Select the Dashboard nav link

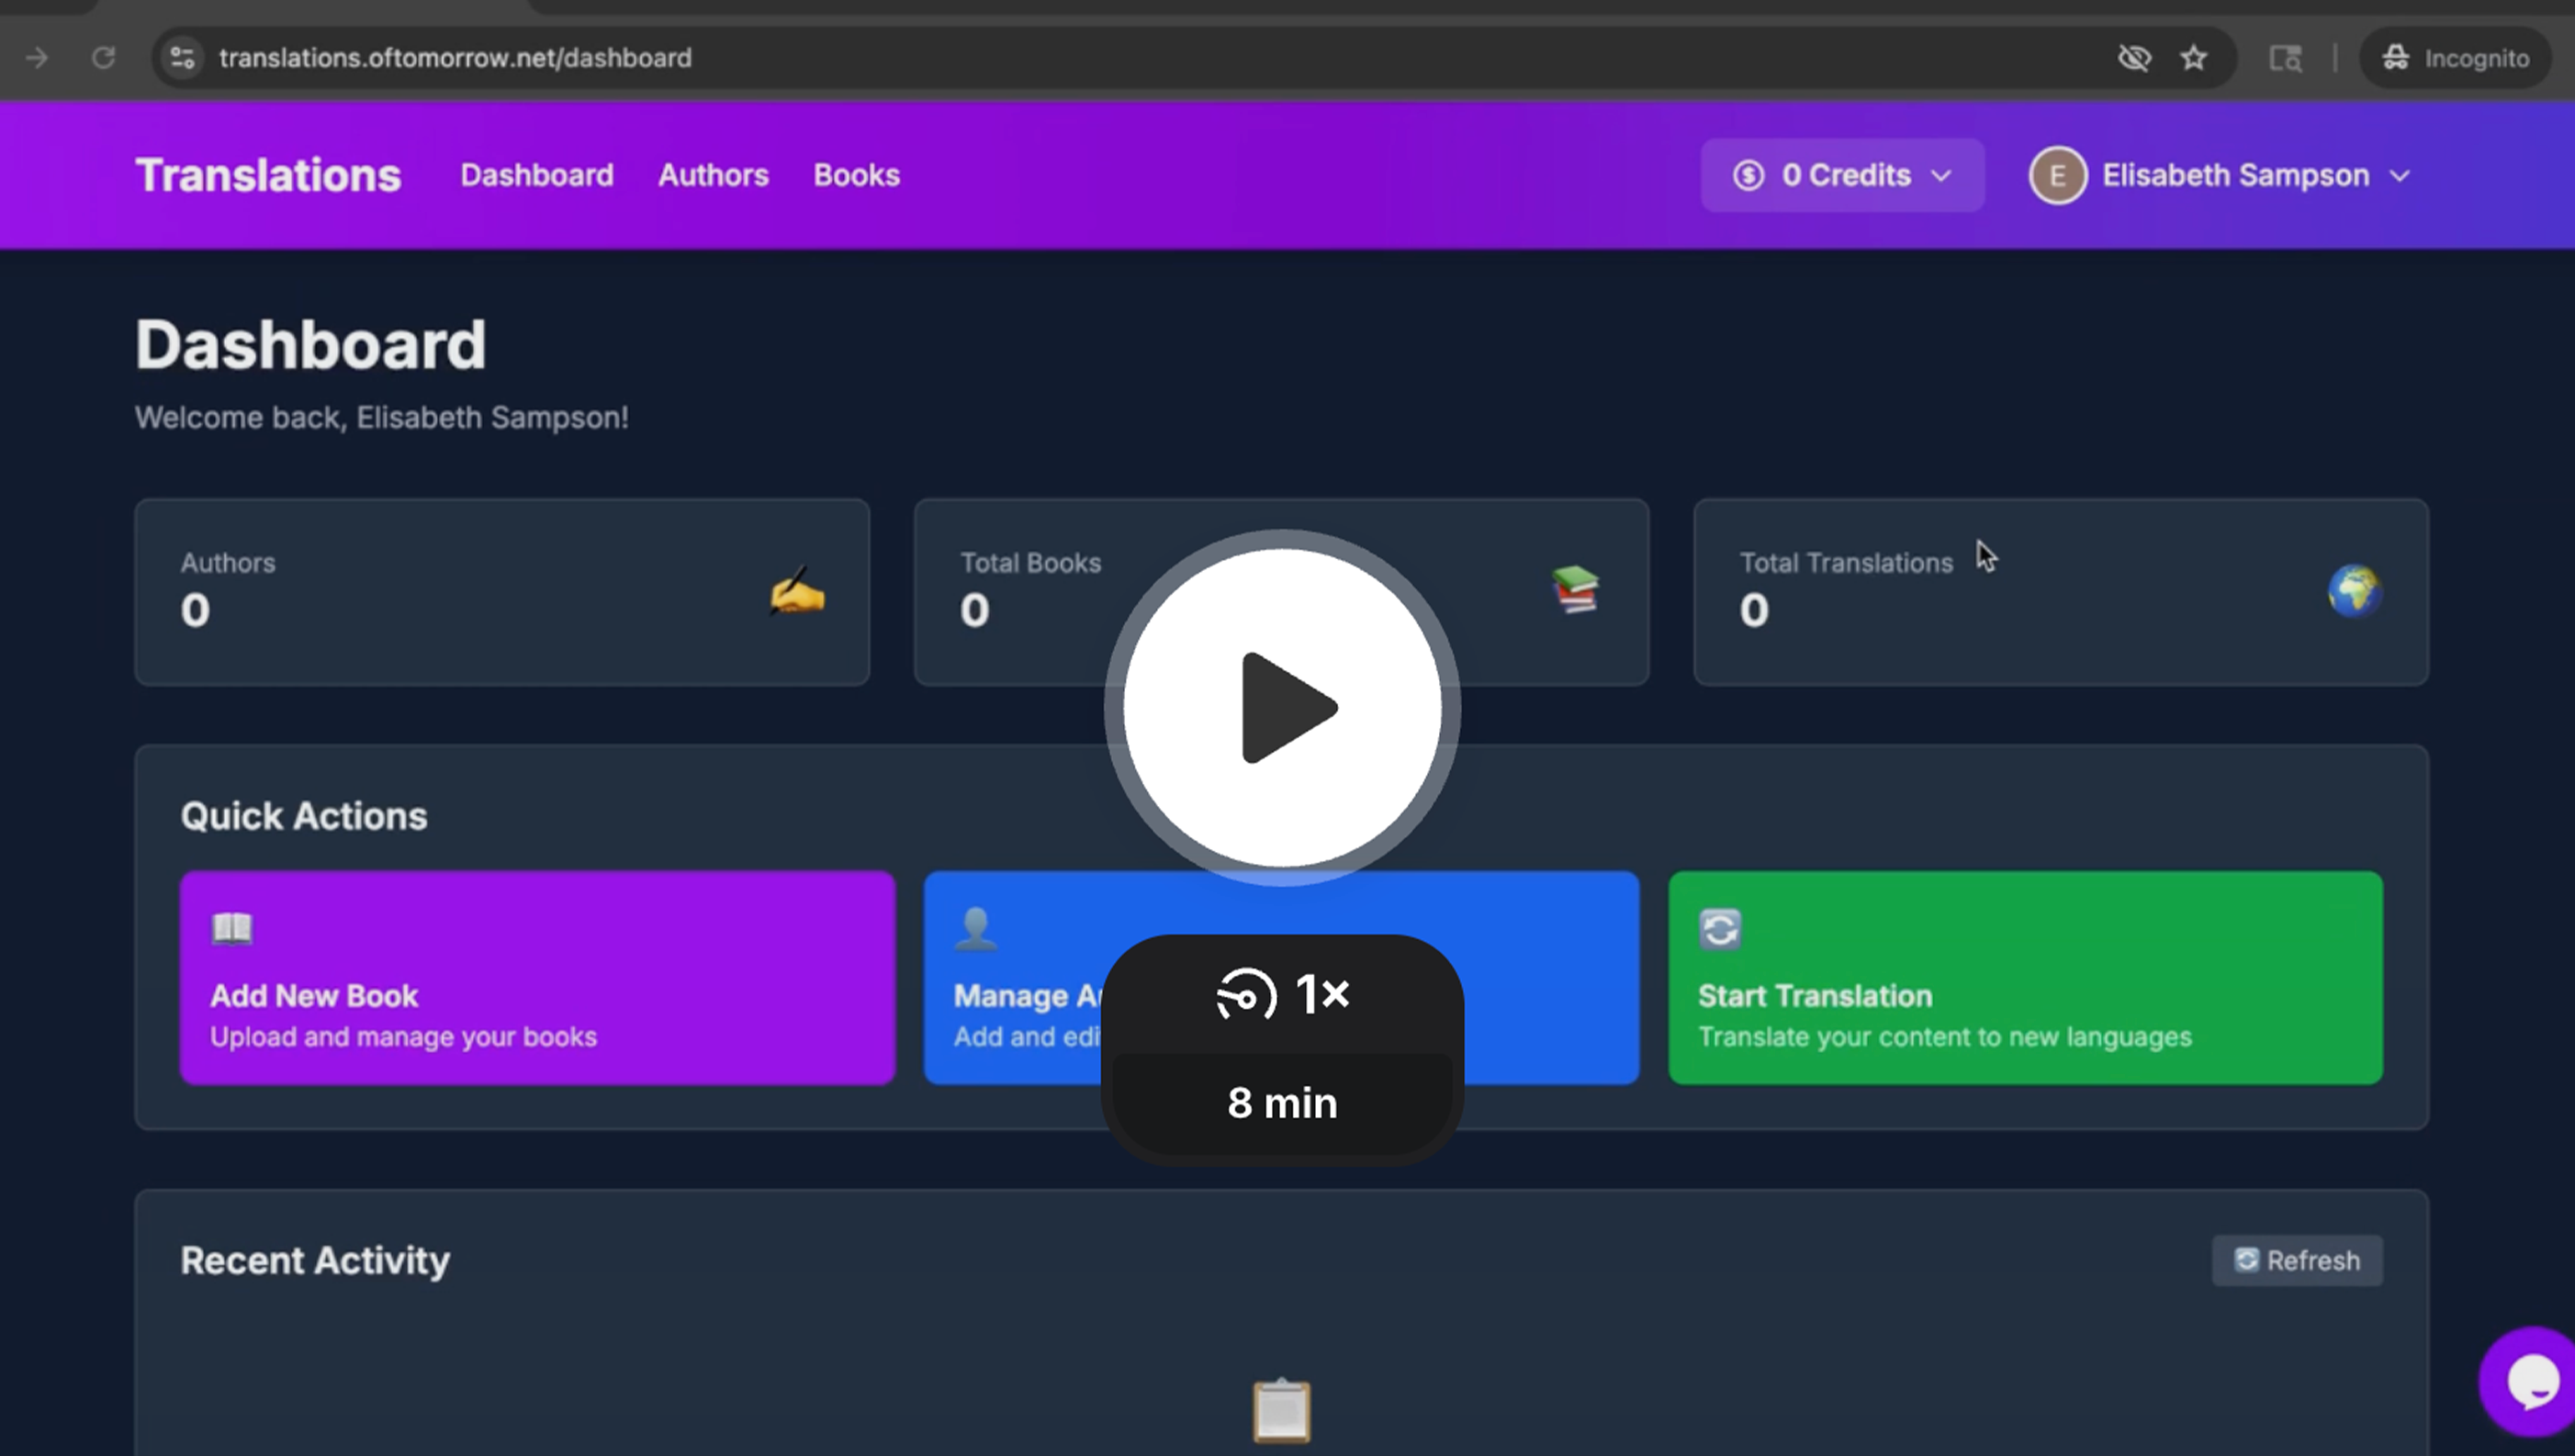[537, 175]
